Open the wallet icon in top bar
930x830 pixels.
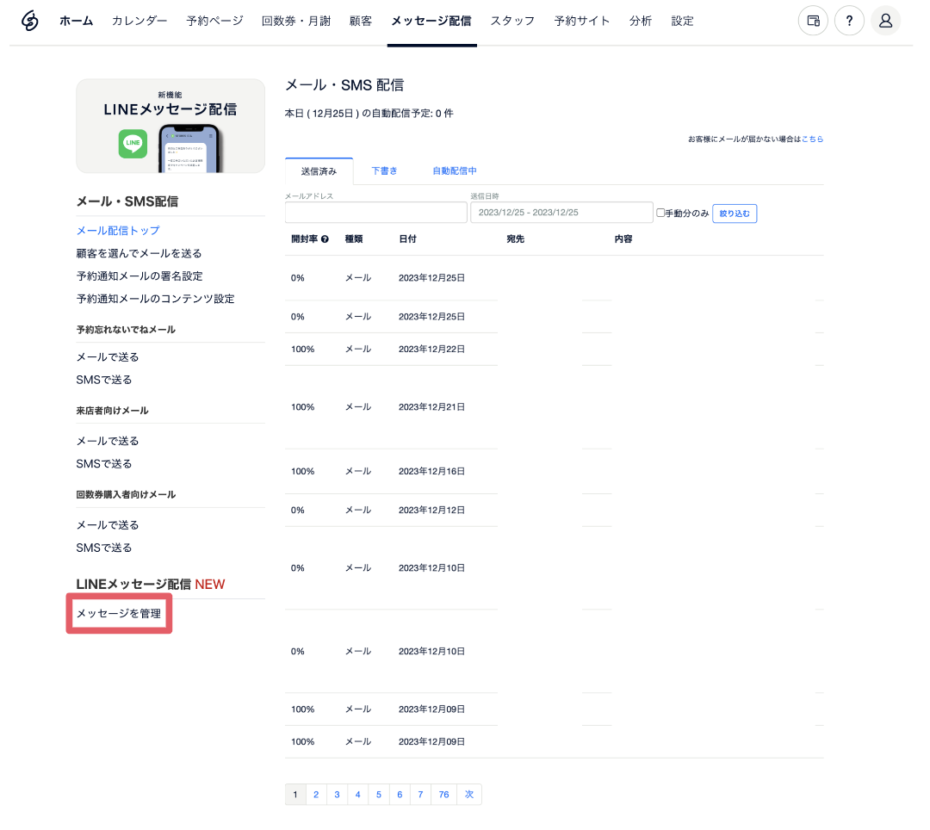click(813, 21)
